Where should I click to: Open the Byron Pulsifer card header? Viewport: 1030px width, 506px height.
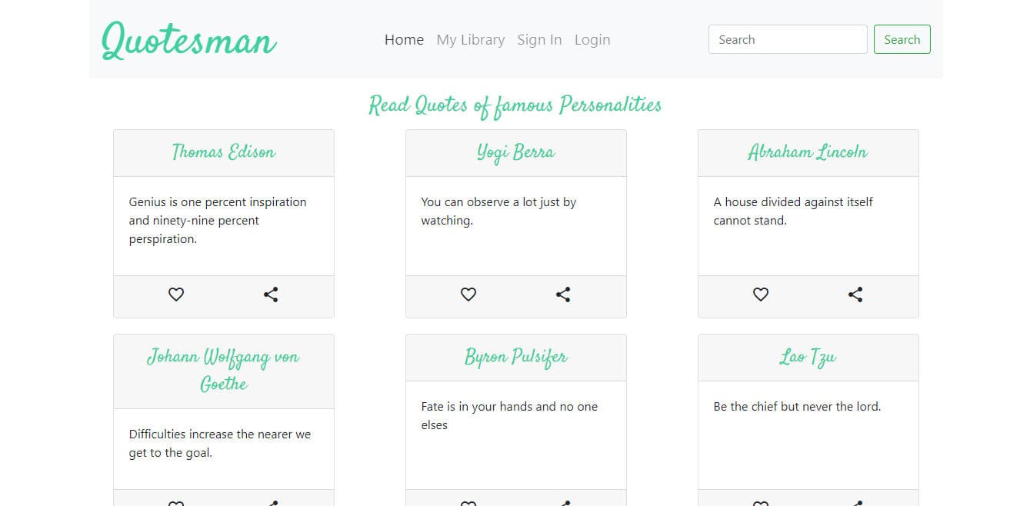515,358
